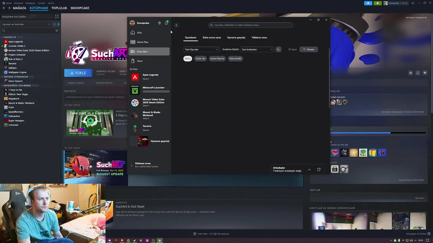Open Kitaplığım in Xbox app sidebar
This screenshot has height=243, width=433.
(149, 52)
